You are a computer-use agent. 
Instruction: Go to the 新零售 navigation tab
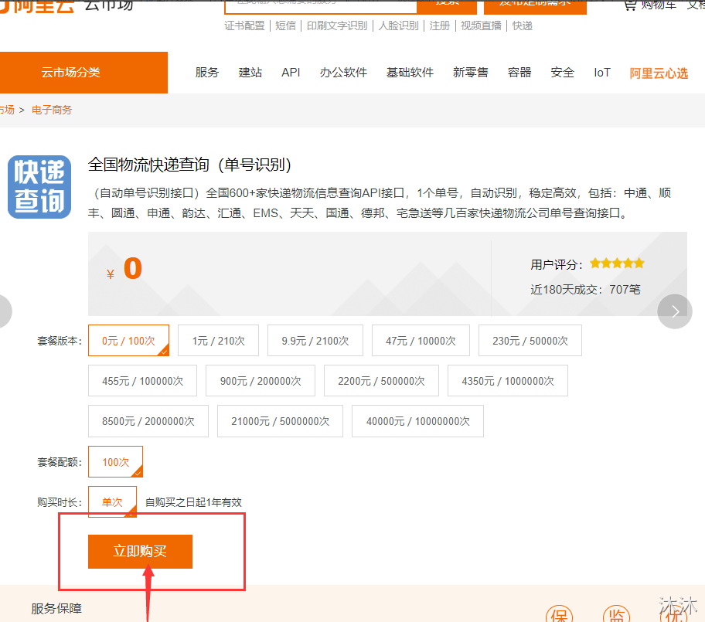point(471,73)
